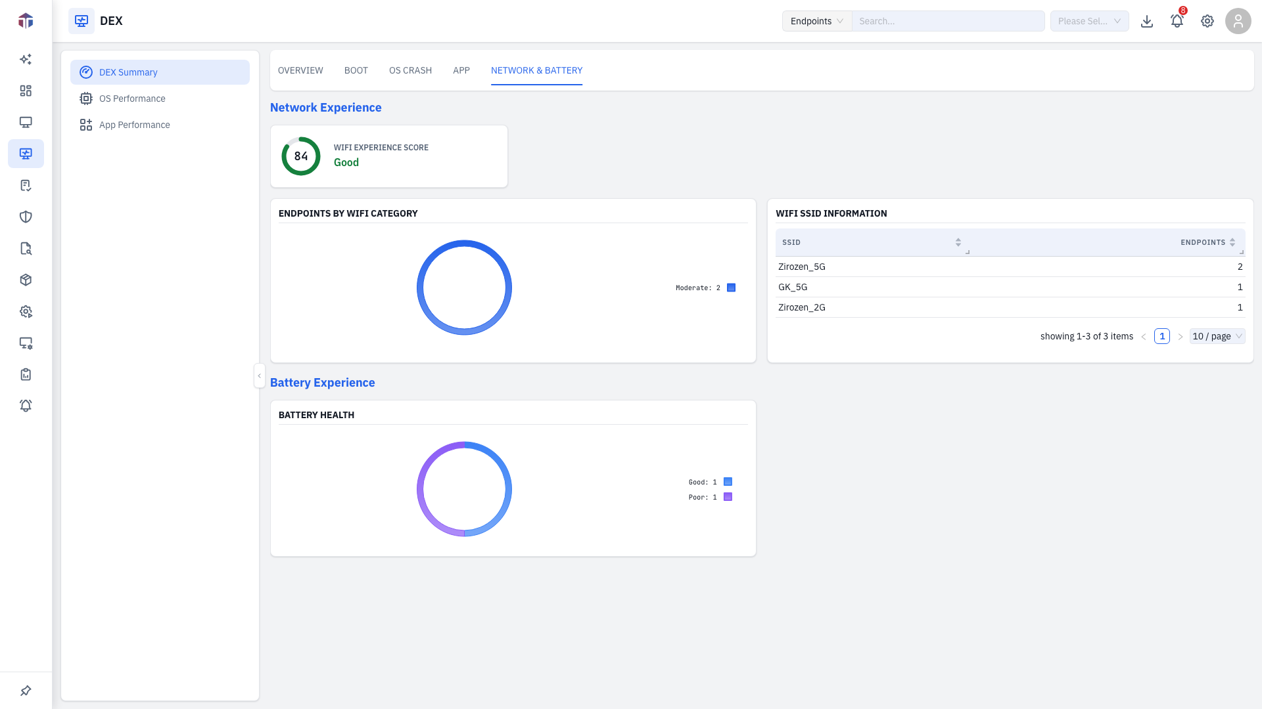
Task: Click the pin icon at sidebar bottom
Action: [26, 691]
